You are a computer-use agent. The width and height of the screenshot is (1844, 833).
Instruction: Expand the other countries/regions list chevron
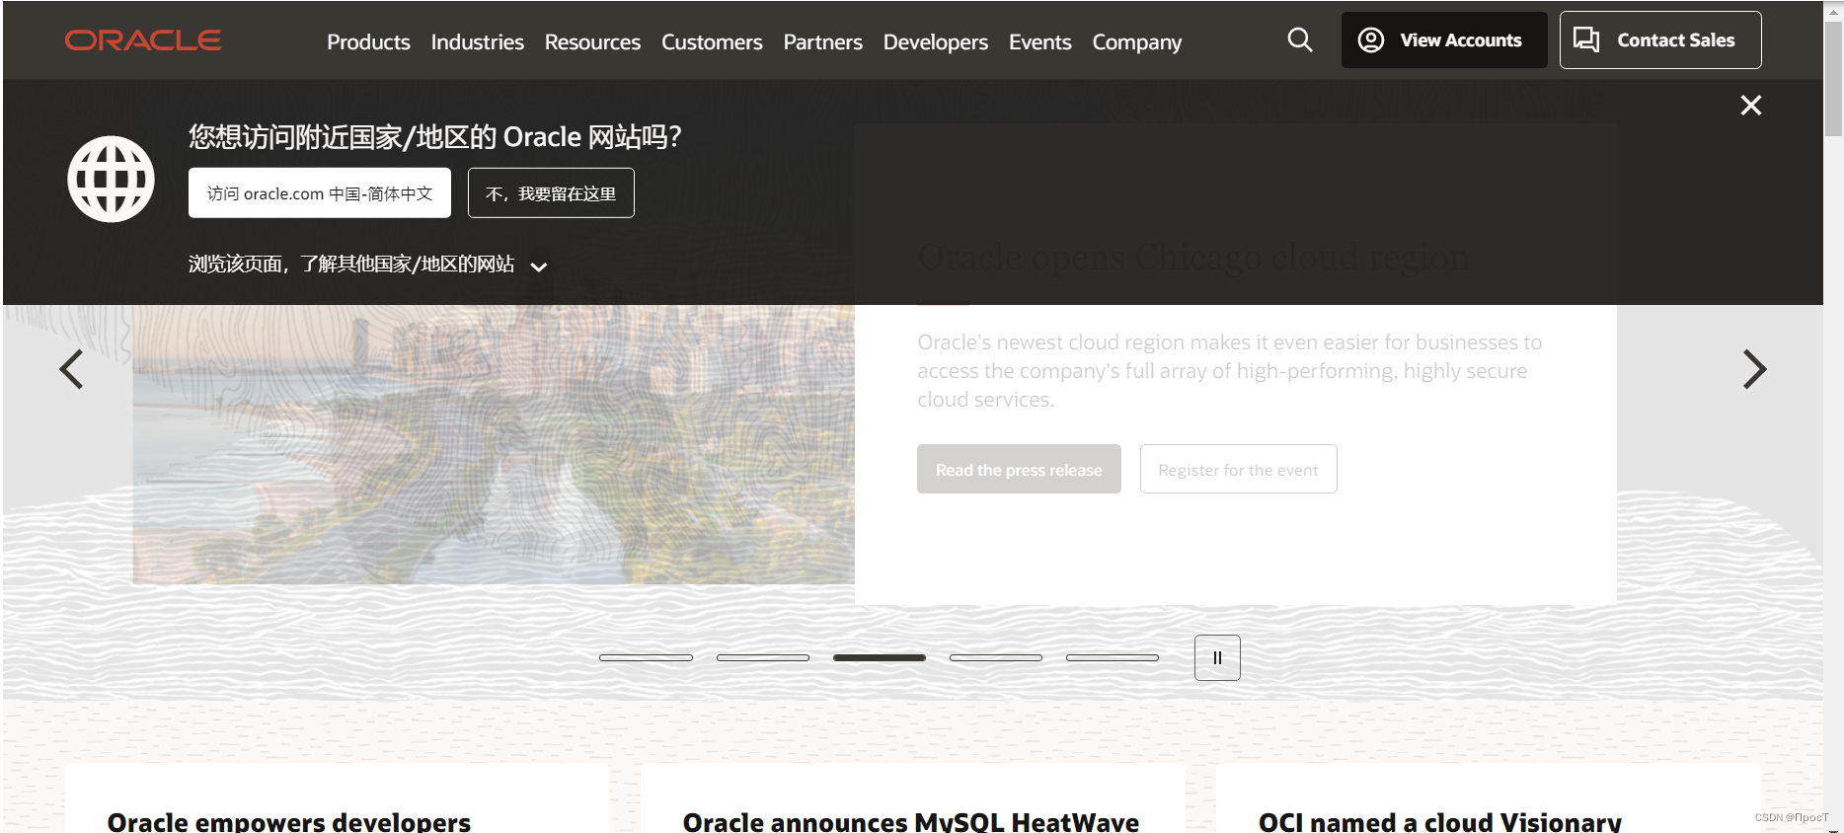click(539, 266)
